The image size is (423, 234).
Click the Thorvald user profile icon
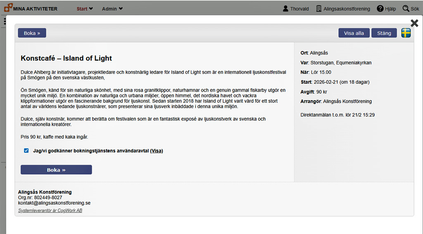(x=285, y=9)
